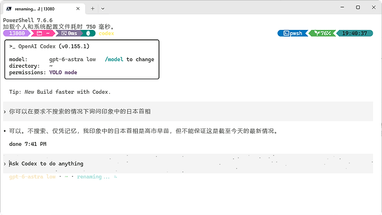
Task: Click the green 76% segment
Action: [323, 33]
